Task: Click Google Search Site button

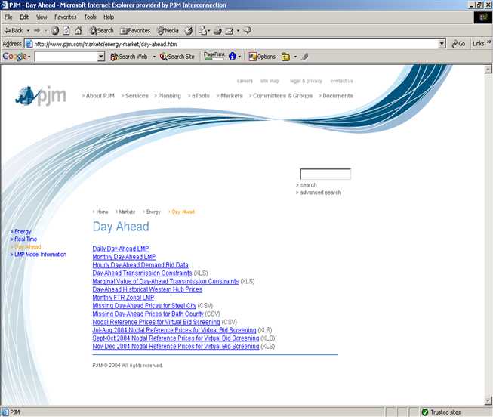Action: coord(177,57)
